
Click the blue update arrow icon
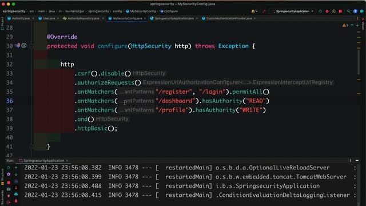(355, 11)
